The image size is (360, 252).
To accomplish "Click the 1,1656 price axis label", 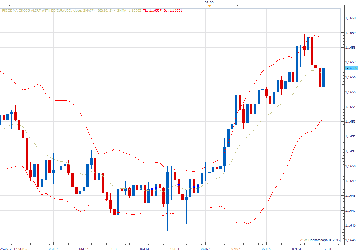I will (350, 77).
